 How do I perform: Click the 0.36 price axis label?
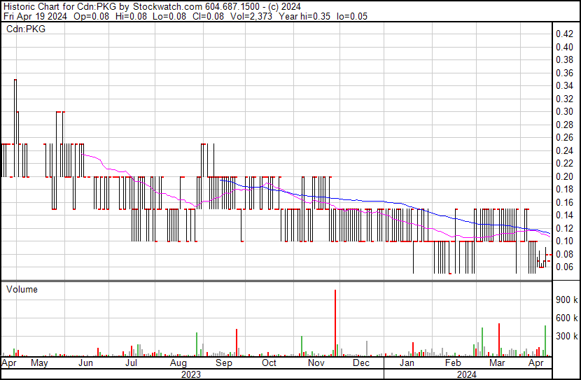(565, 73)
